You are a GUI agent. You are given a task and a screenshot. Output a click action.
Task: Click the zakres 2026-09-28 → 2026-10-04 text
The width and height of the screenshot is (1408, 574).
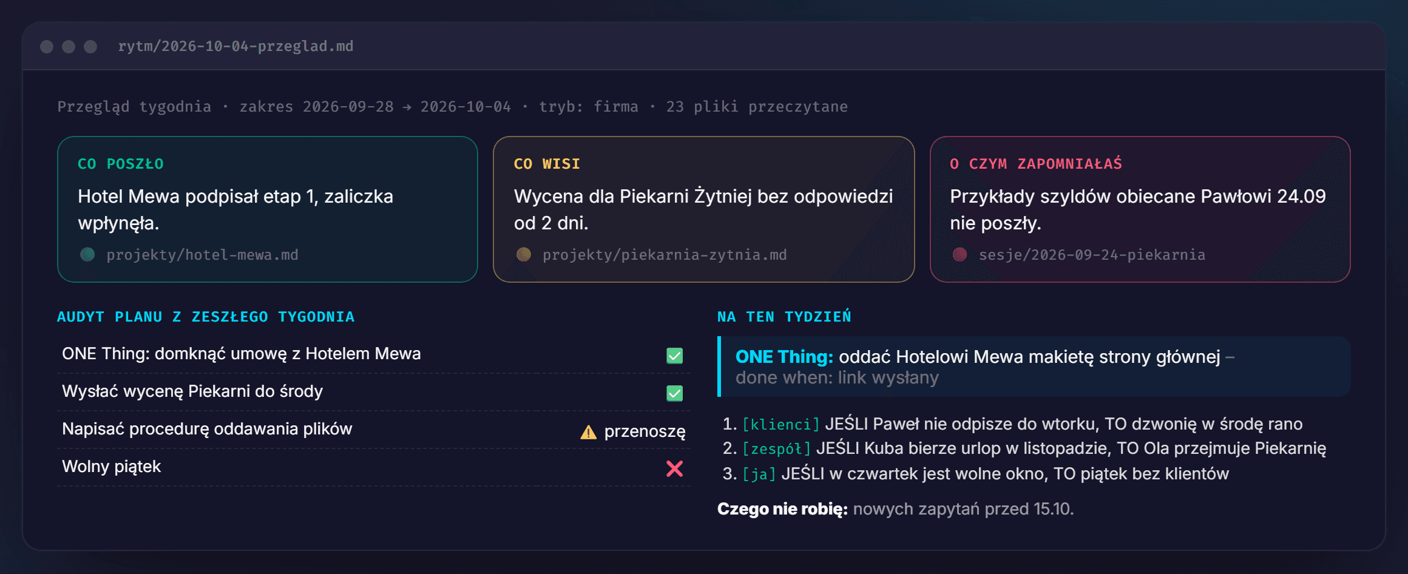(x=375, y=107)
